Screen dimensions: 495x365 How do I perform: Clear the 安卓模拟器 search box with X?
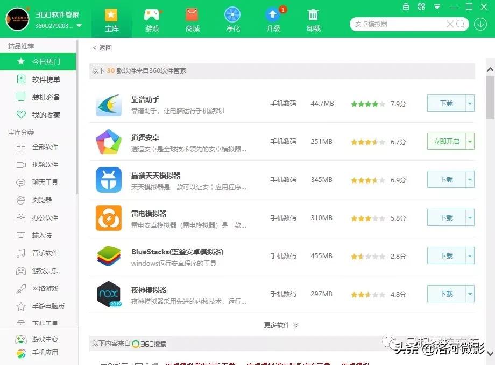tap(450, 24)
